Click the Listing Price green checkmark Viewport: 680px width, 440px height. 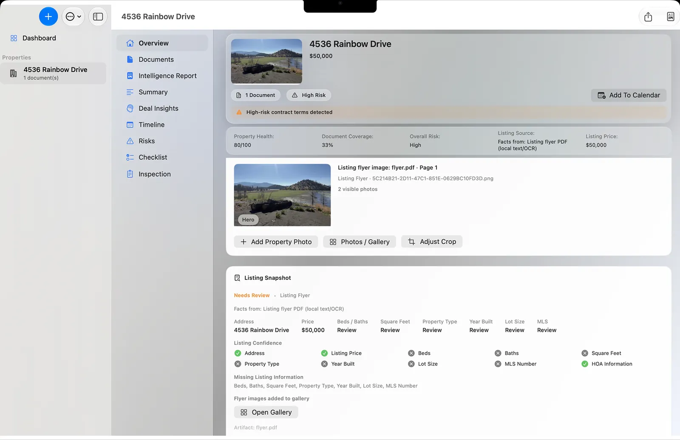click(x=324, y=353)
